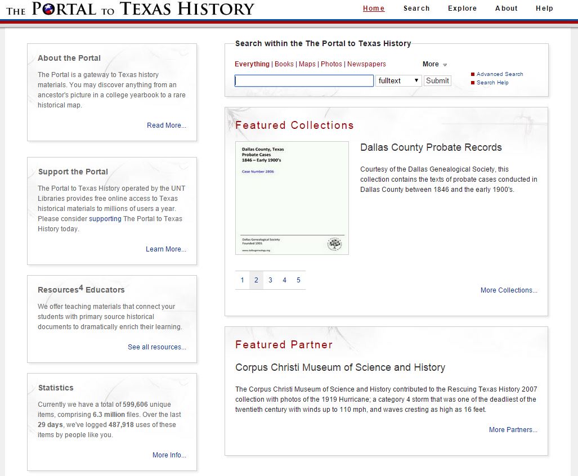Open Dallas County Probate Records collection title
Screen dimensions: 578x476
[431, 147]
